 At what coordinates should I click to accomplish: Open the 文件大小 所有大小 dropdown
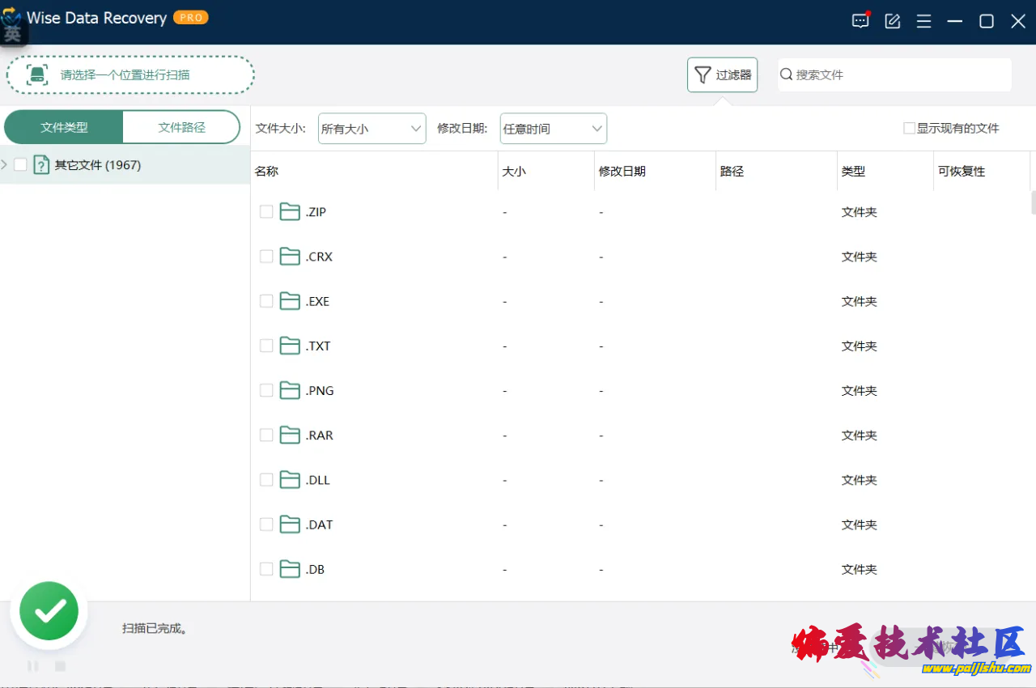coord(372,129)
